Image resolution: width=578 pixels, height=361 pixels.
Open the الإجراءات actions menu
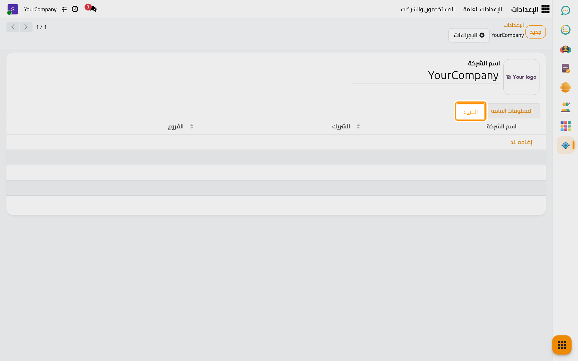pyautogui.click(x=469, y=35)
